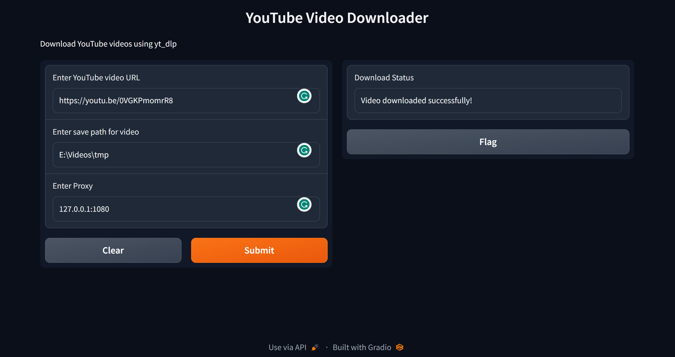Click the Enter save path for video label
675x357 pixels.
[x=96, y=132]
